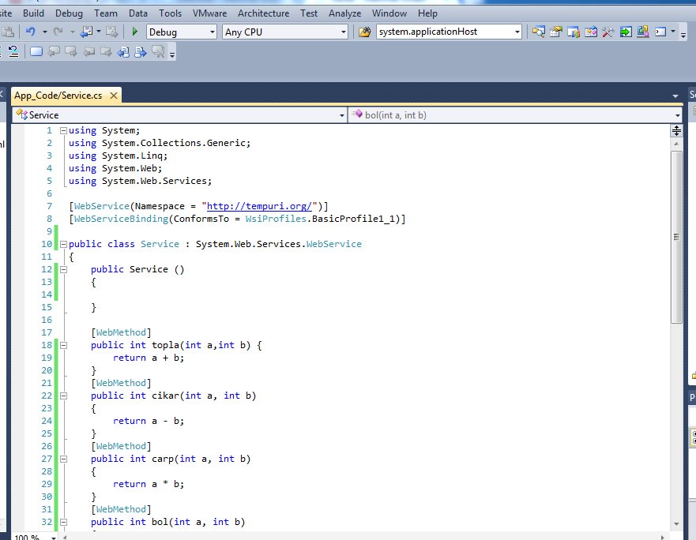Open Solution Explorer from the toolbar

point(538,32)
